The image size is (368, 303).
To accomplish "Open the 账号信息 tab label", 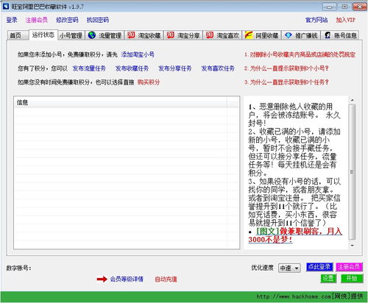I will pos(345,35).
